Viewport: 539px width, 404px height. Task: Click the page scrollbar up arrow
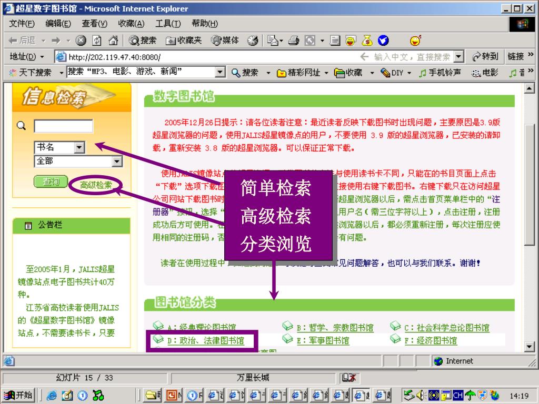tap(530, 88)
